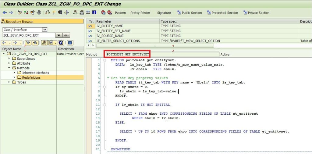Click the Parameter column header

coord(127,21)
